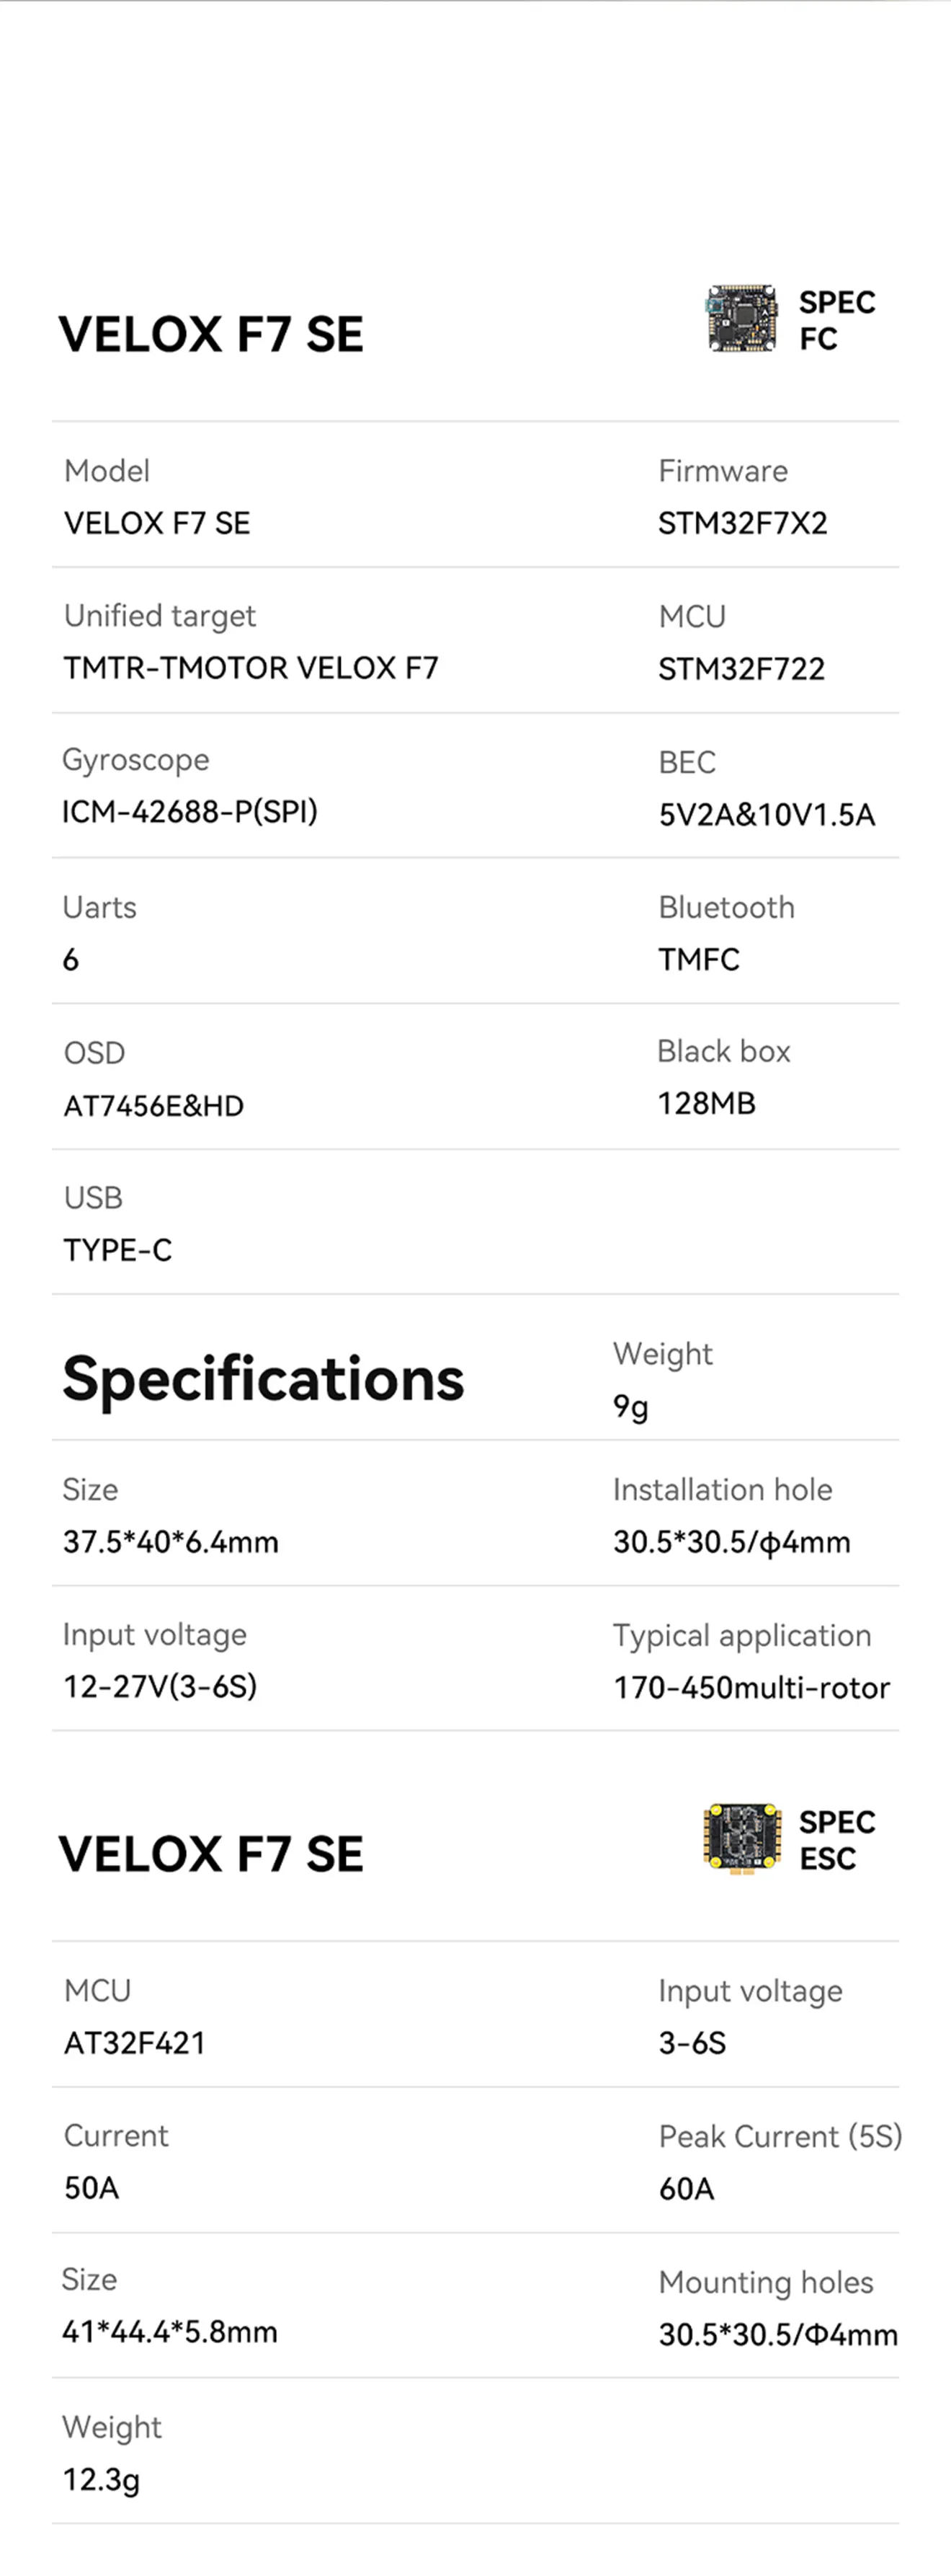Click the 37.5*40*6.4mm size value
The height and width of the screenshot is (2576, 951).
point(171,1542)
